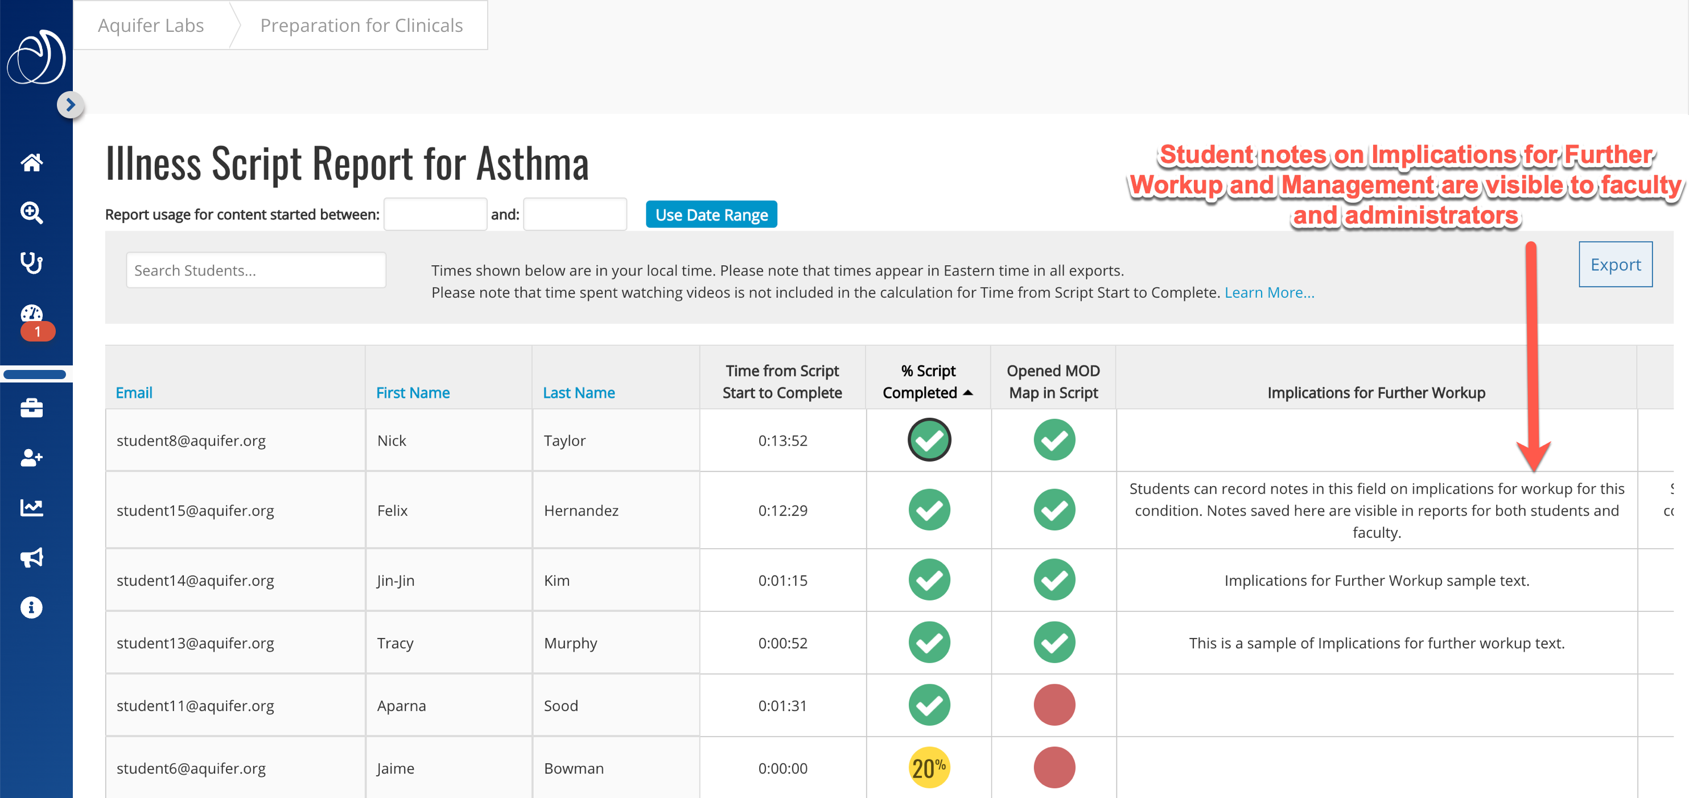Click the Aquifer Labs breadcrumb
The height and width of the screenshot is (798, 1689).
(x=151, y=25)
